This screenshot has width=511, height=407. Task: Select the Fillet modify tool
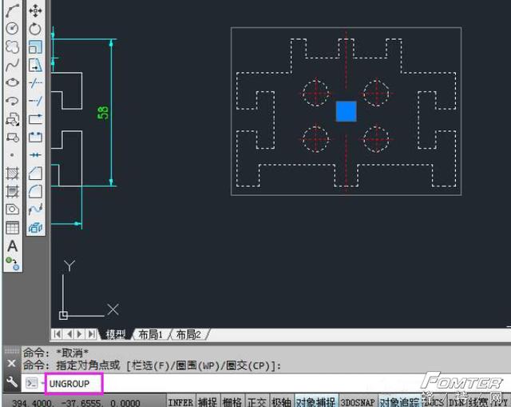point(35,191)
